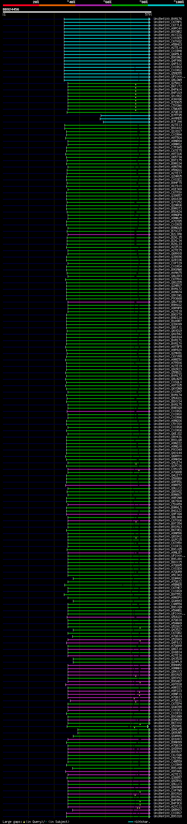This screenshot has height=824, width=187.
Task: Click label UniRef100_Q41638
Action: click(168, 199)
